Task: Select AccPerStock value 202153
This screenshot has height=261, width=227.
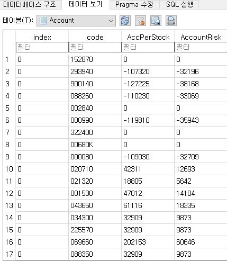Action: (x=148, y=242)
